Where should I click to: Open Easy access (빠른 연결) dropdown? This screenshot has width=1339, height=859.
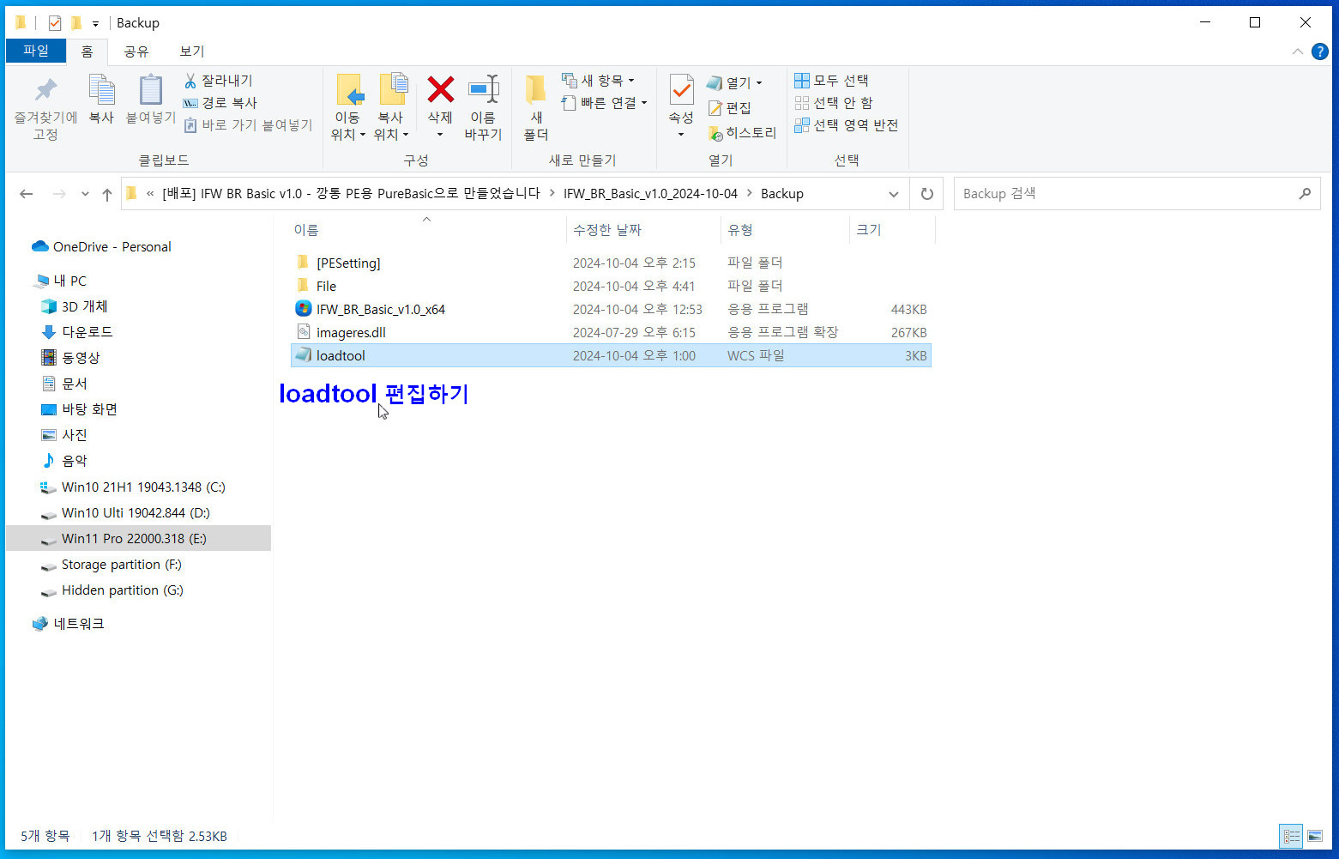tap(604, 103)
